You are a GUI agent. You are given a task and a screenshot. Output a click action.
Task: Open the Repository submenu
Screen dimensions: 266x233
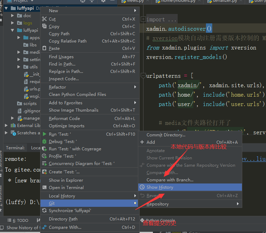coord(190,204)
